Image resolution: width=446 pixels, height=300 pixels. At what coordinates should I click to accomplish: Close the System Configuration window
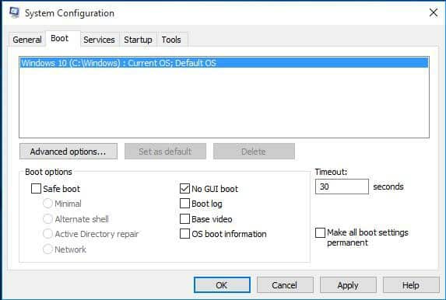click(x=434, y=12)
